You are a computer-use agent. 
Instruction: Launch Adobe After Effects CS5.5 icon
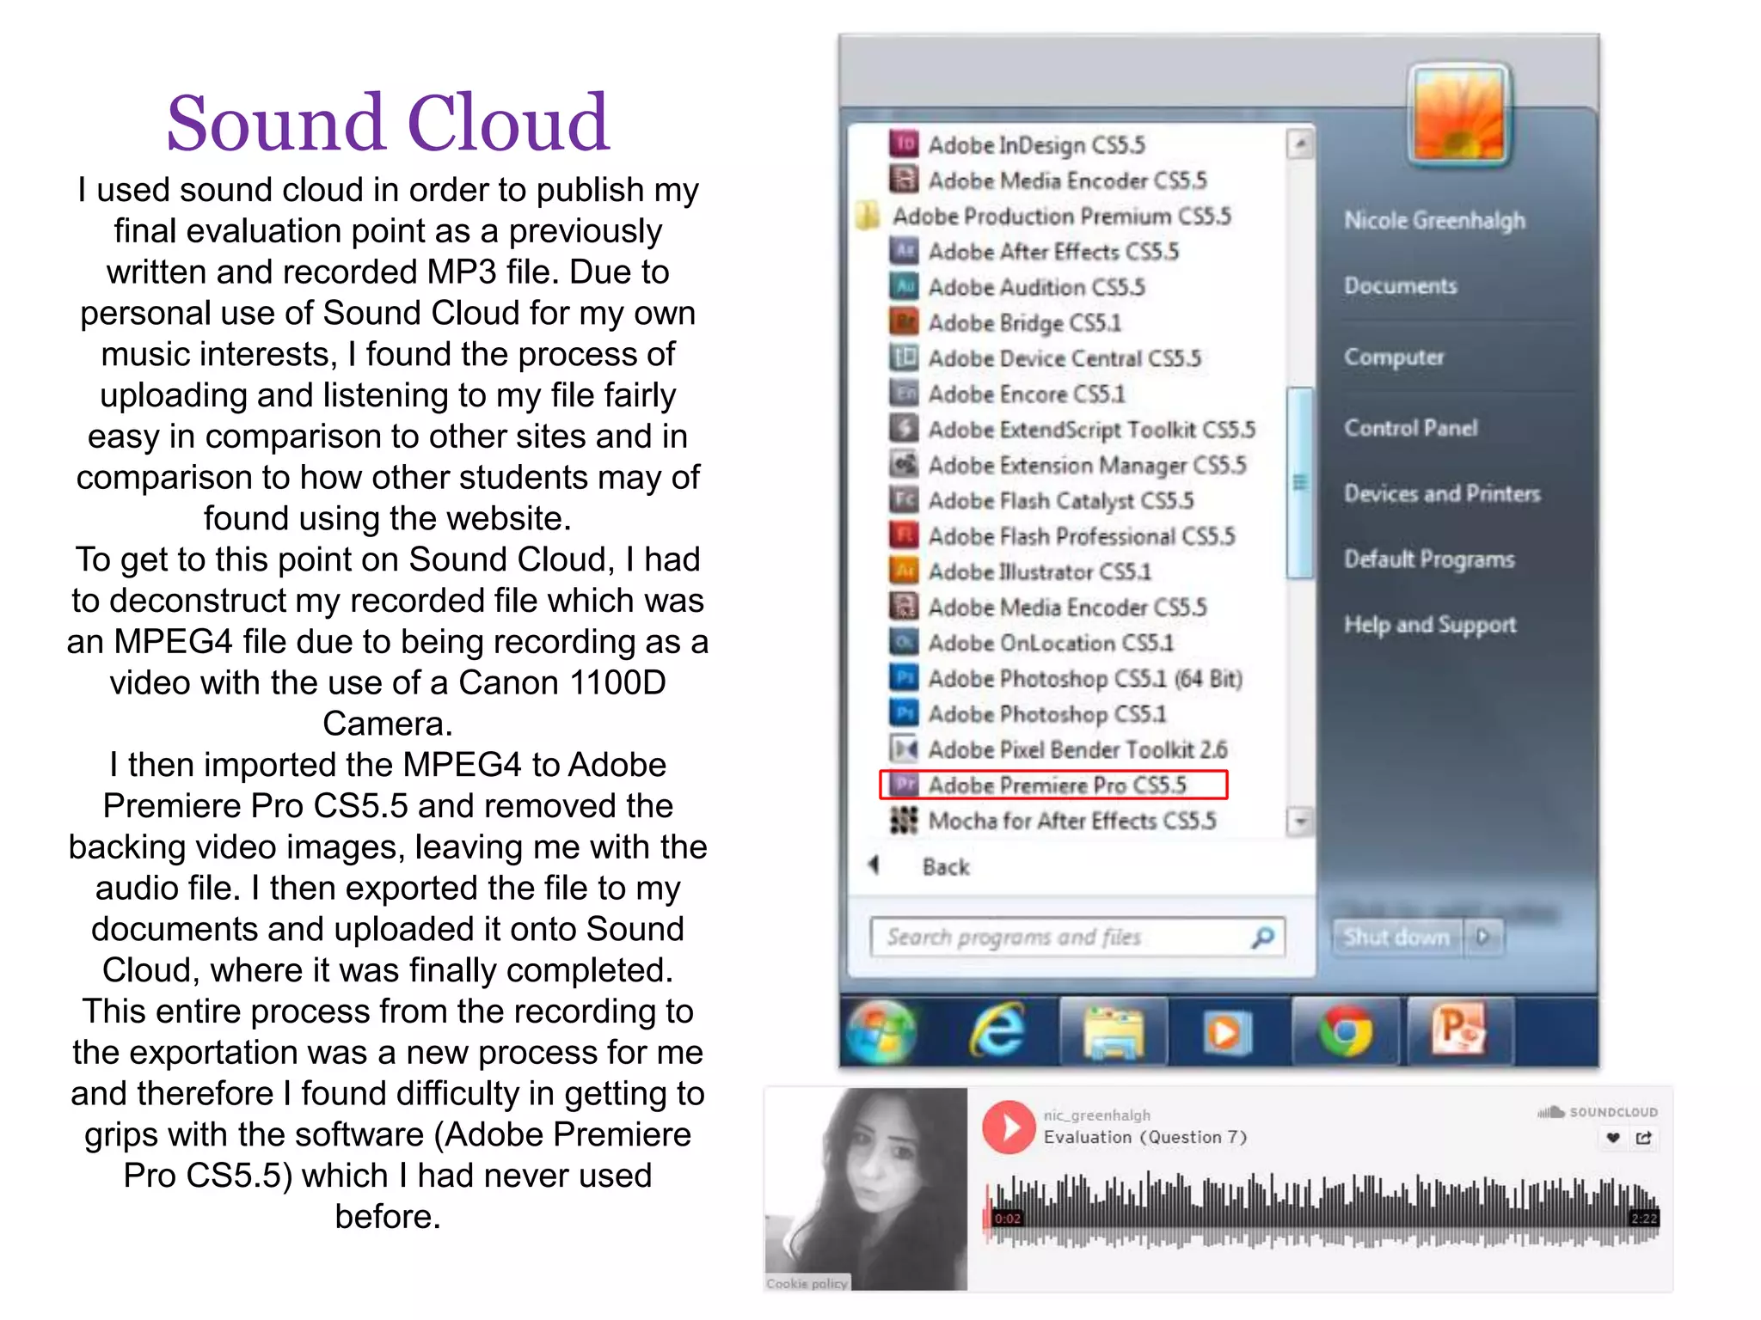(x=904, y=251)
